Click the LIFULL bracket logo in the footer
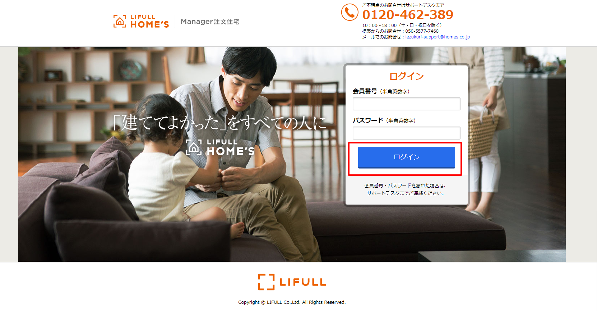 pos(292,282)
